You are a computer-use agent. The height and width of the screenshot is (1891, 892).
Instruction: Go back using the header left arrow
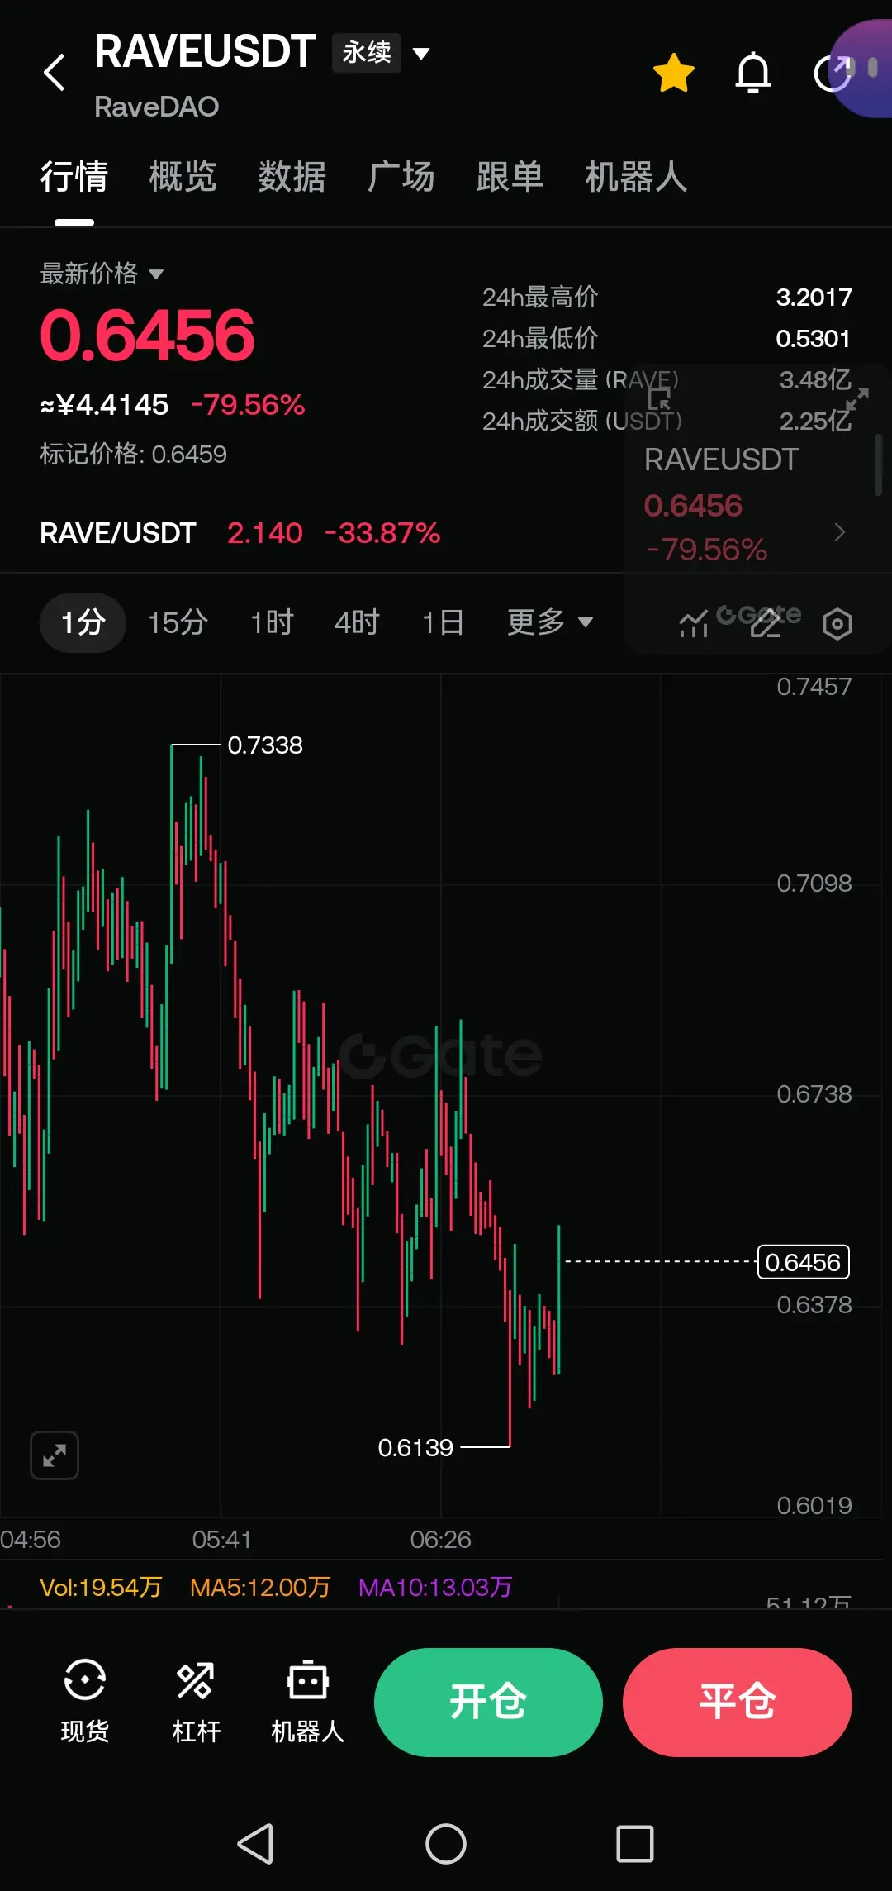point(55,73)
